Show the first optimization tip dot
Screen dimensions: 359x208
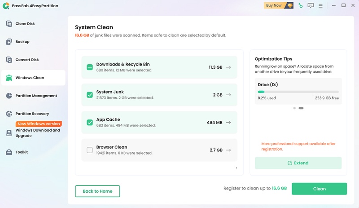point(294,108)
